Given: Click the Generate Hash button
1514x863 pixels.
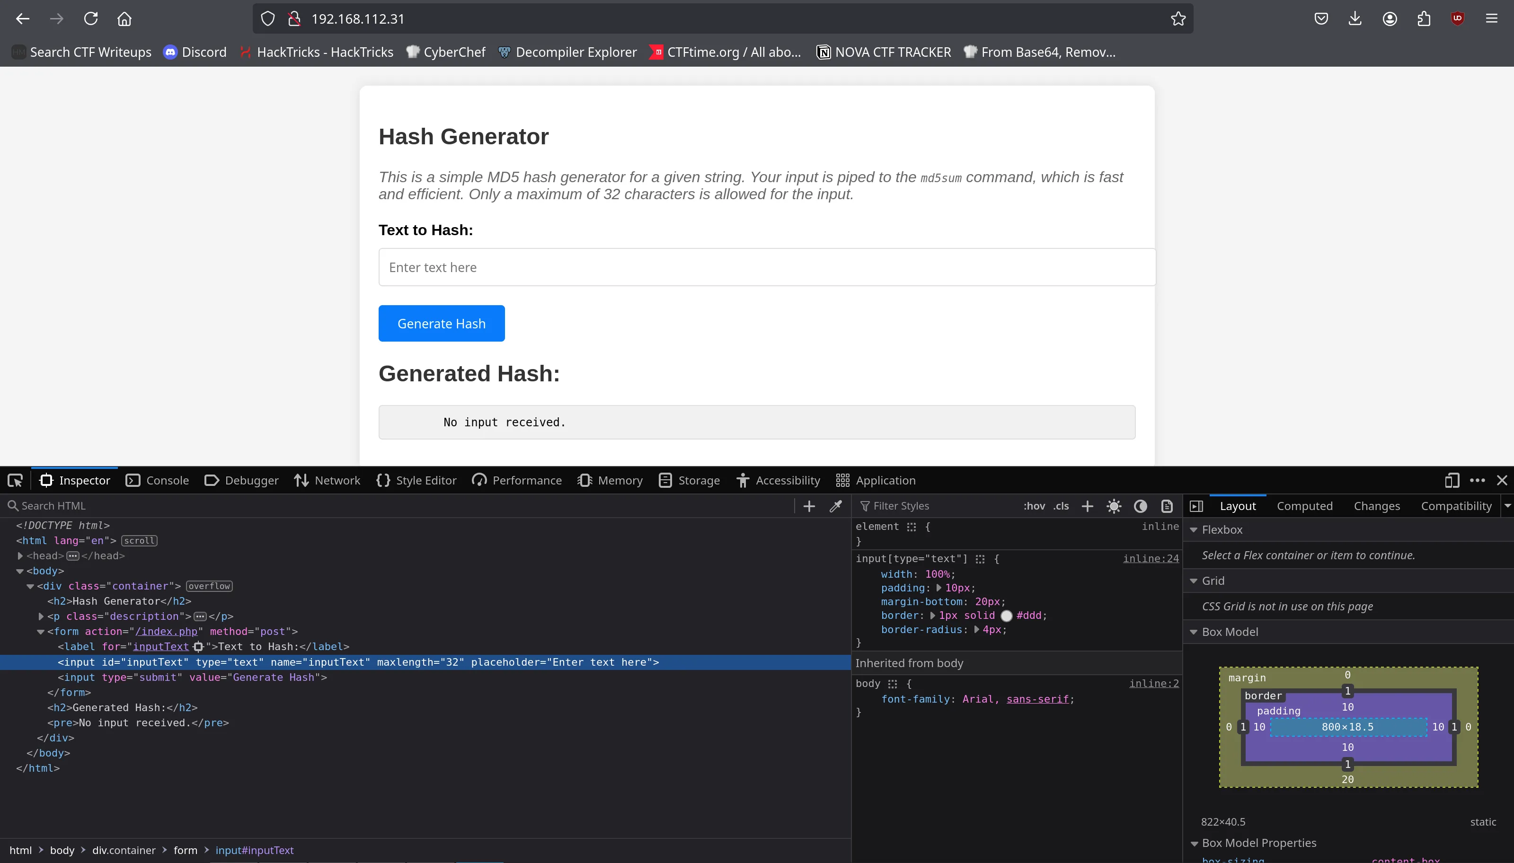Looking at the screenshot, I should (442, 324).
